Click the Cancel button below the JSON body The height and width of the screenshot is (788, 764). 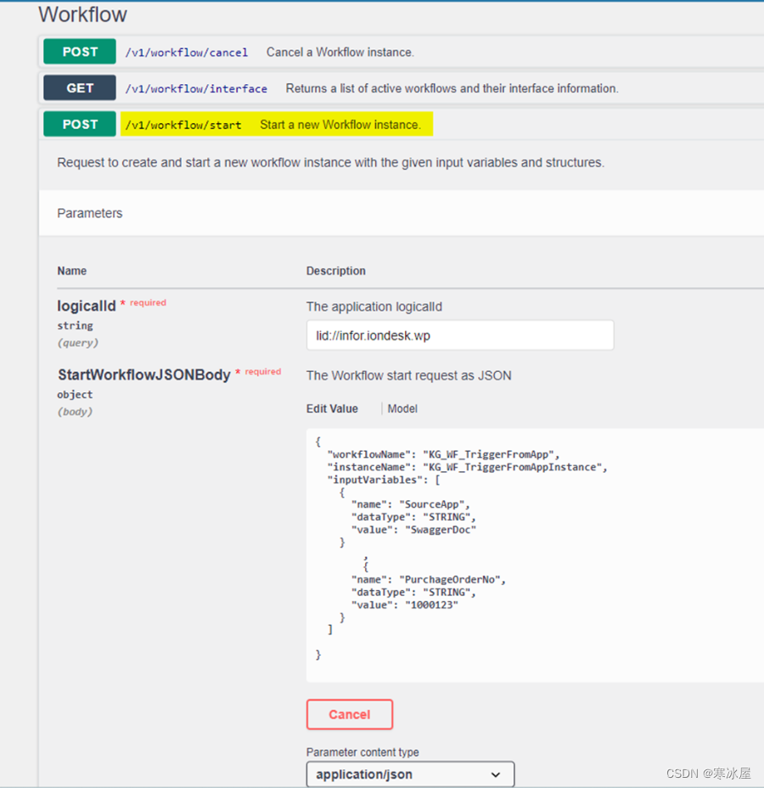[349, 714]
